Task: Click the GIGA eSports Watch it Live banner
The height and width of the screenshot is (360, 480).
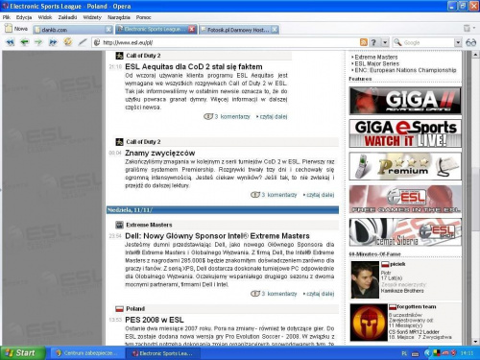Action: pos(405,133)
